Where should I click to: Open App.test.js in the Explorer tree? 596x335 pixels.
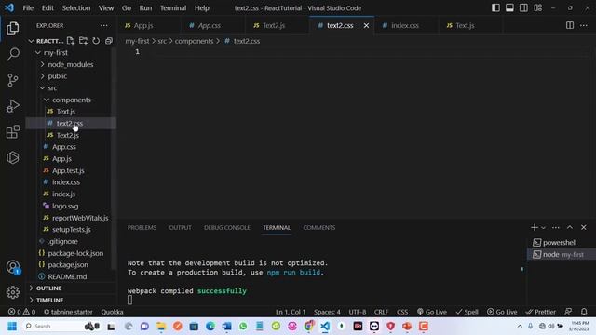coord(68,170)
